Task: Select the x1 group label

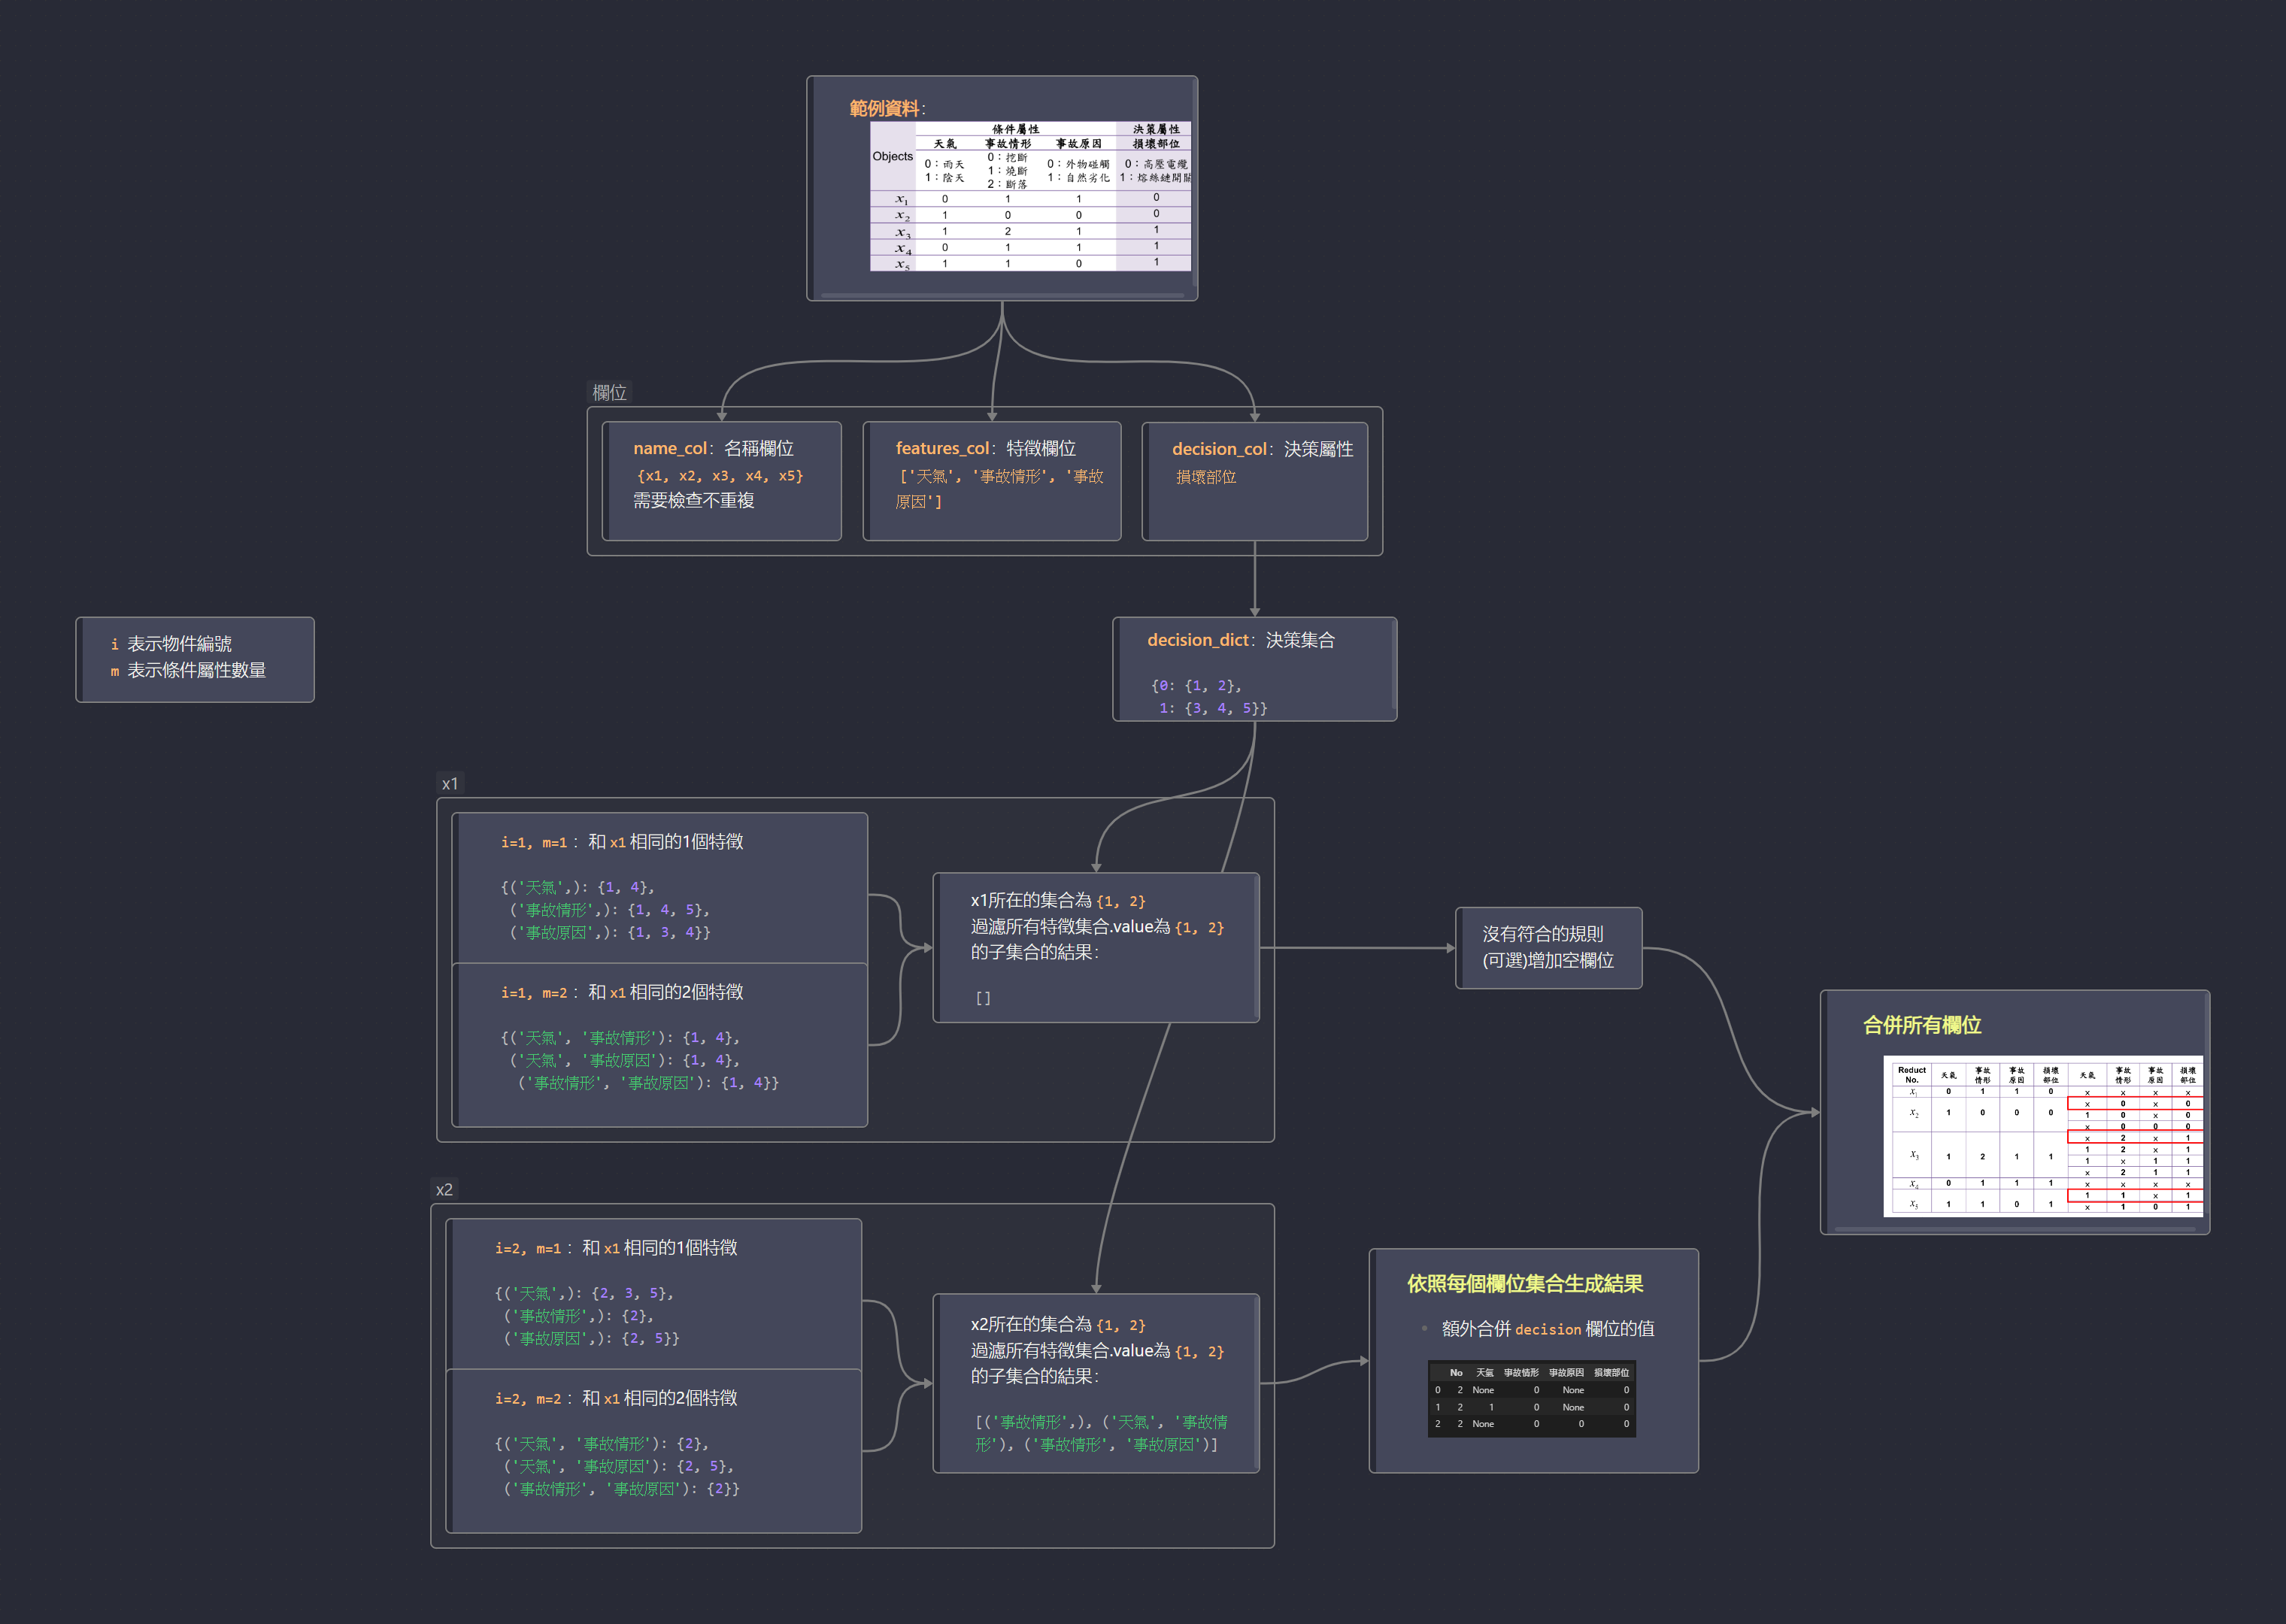Action: coord(450,784)
